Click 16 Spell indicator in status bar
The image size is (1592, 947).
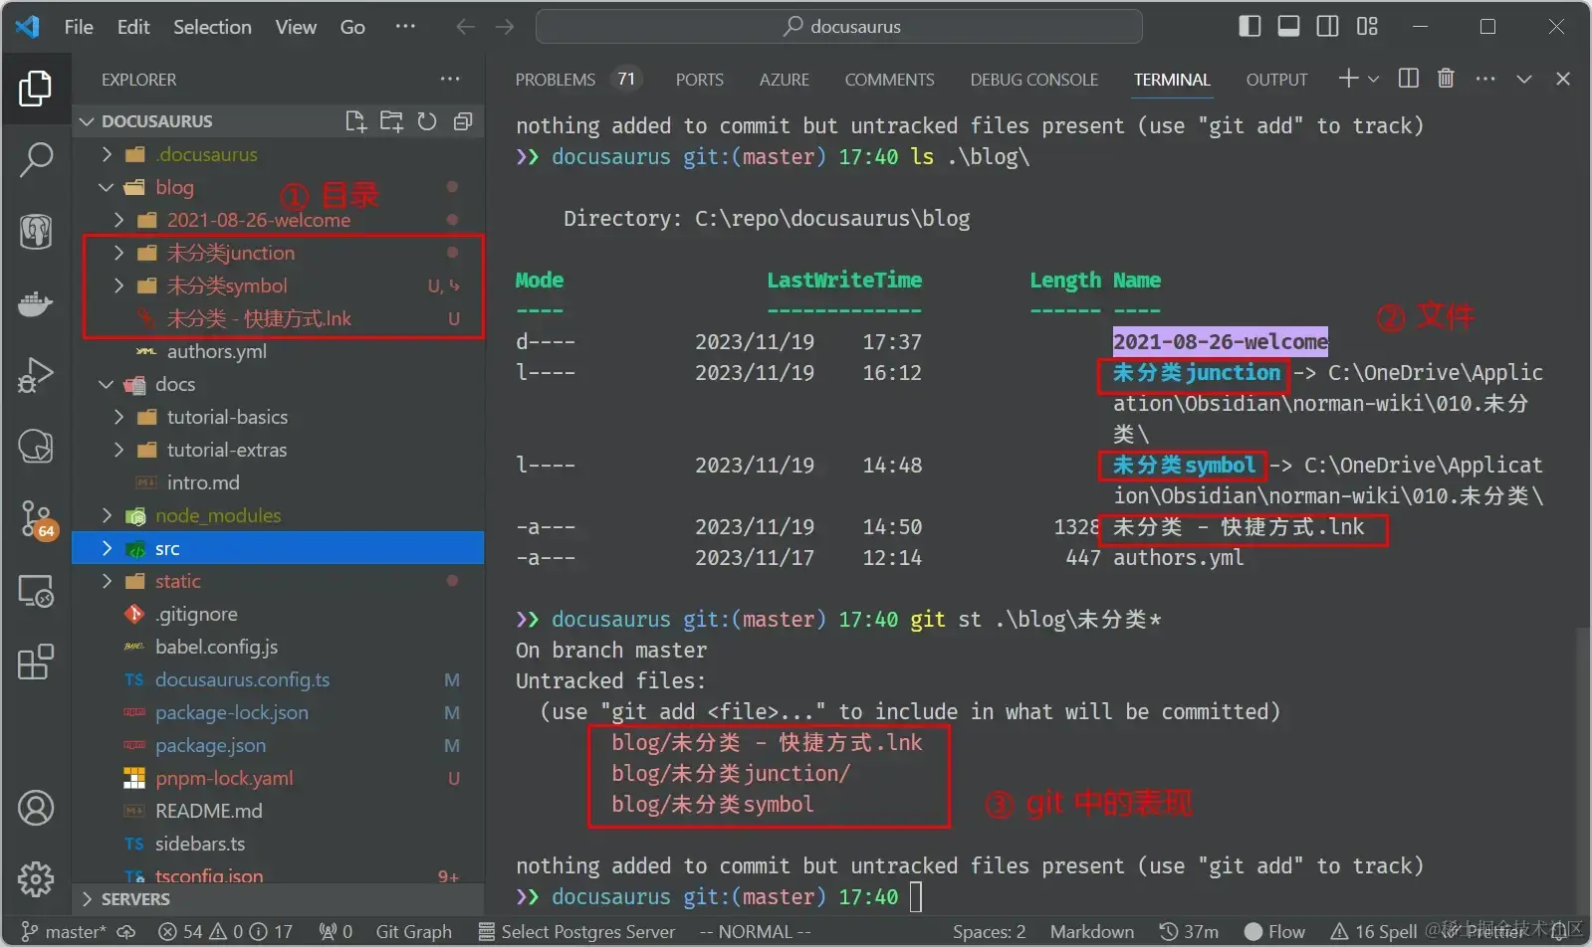[x=1375, y=932]
